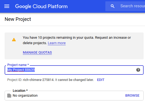Open the hamburger navigation menu
This screenshot has width=145, height=101.
7,6
